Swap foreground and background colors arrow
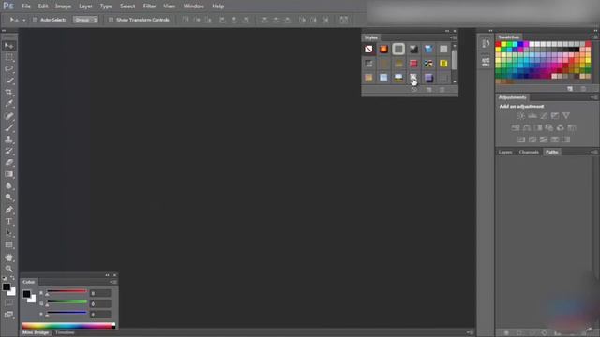 point(13,278)
